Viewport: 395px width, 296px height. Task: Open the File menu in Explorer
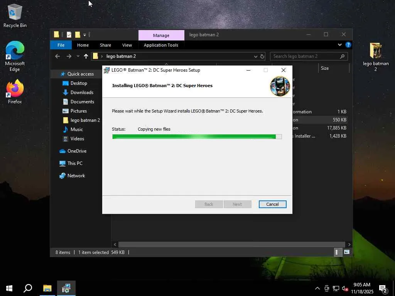click(61, 45)
